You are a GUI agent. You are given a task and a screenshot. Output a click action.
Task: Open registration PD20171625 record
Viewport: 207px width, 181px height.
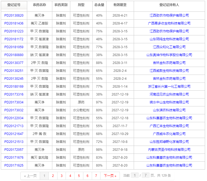click(x=14, y=165)
